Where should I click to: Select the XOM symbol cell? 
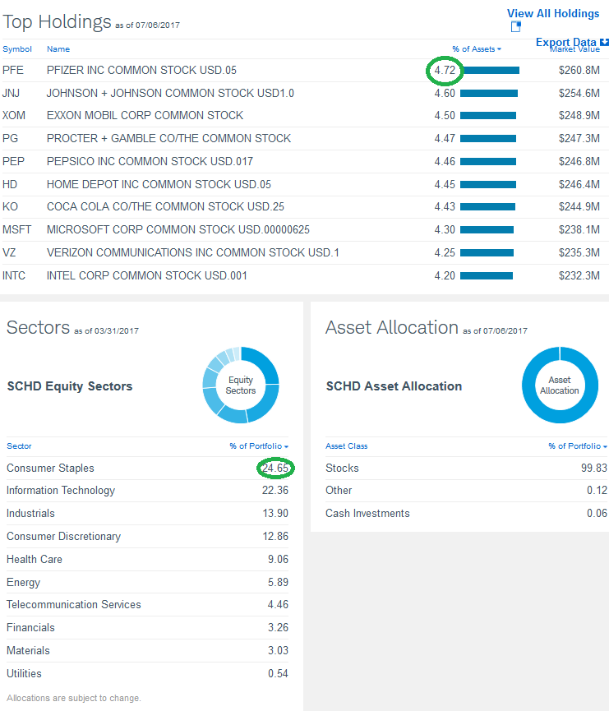[14, 116]
